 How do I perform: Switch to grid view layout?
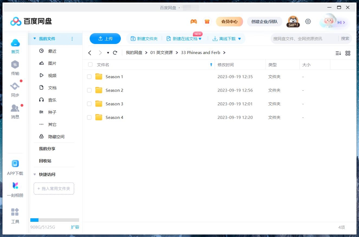tap(348, 53)
